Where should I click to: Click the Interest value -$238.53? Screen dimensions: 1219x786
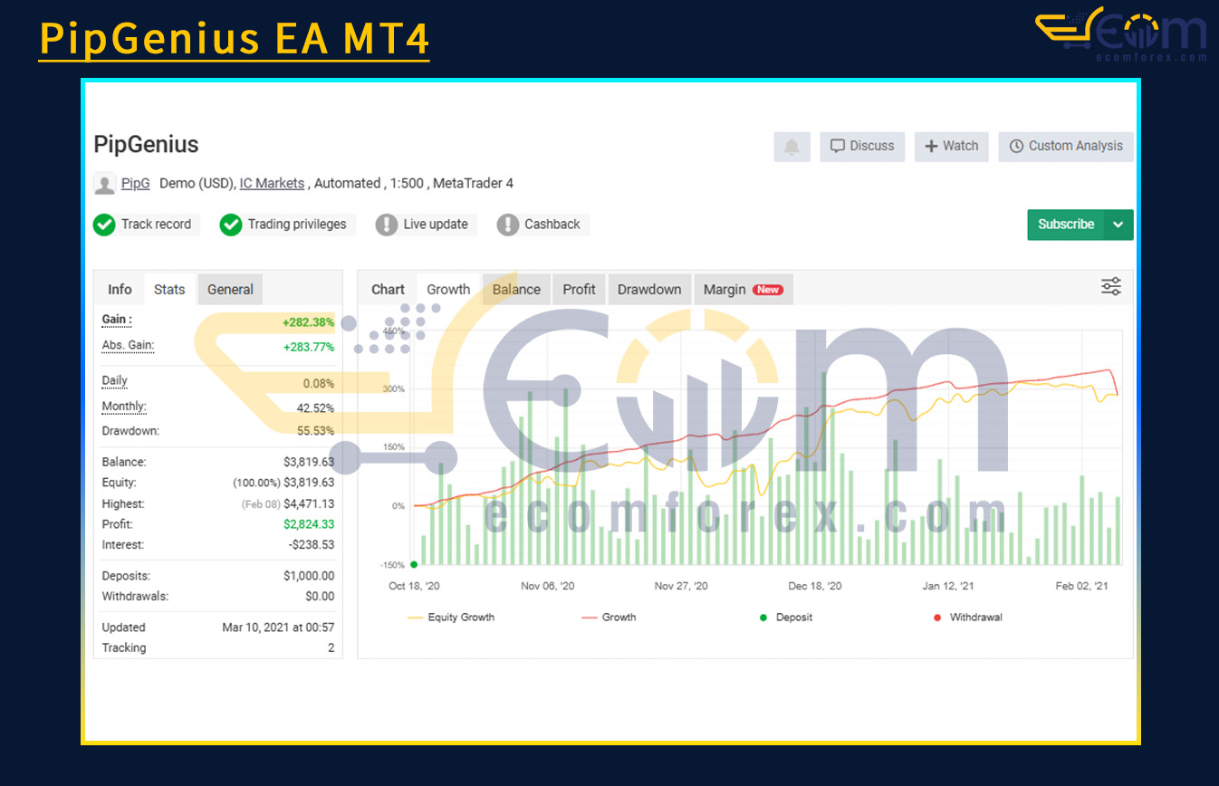click(x=312, y=545)
